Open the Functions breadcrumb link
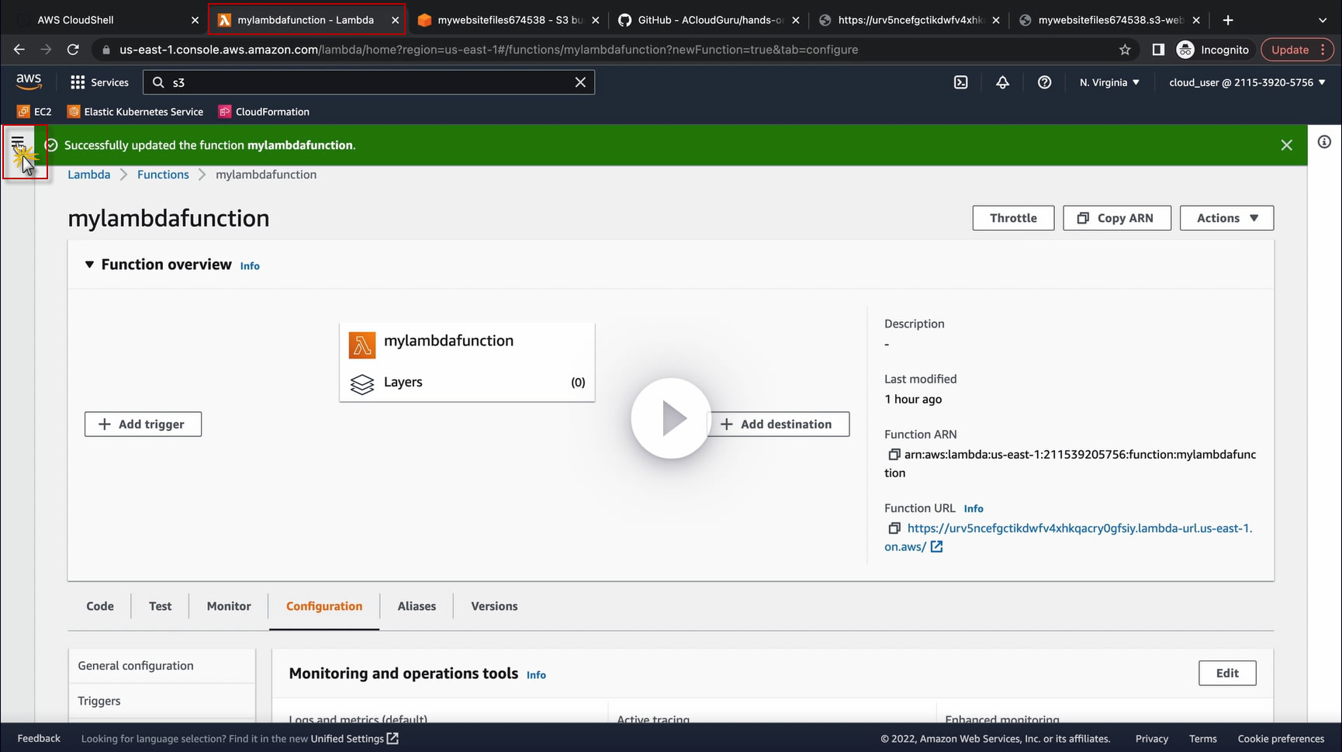 163,175
